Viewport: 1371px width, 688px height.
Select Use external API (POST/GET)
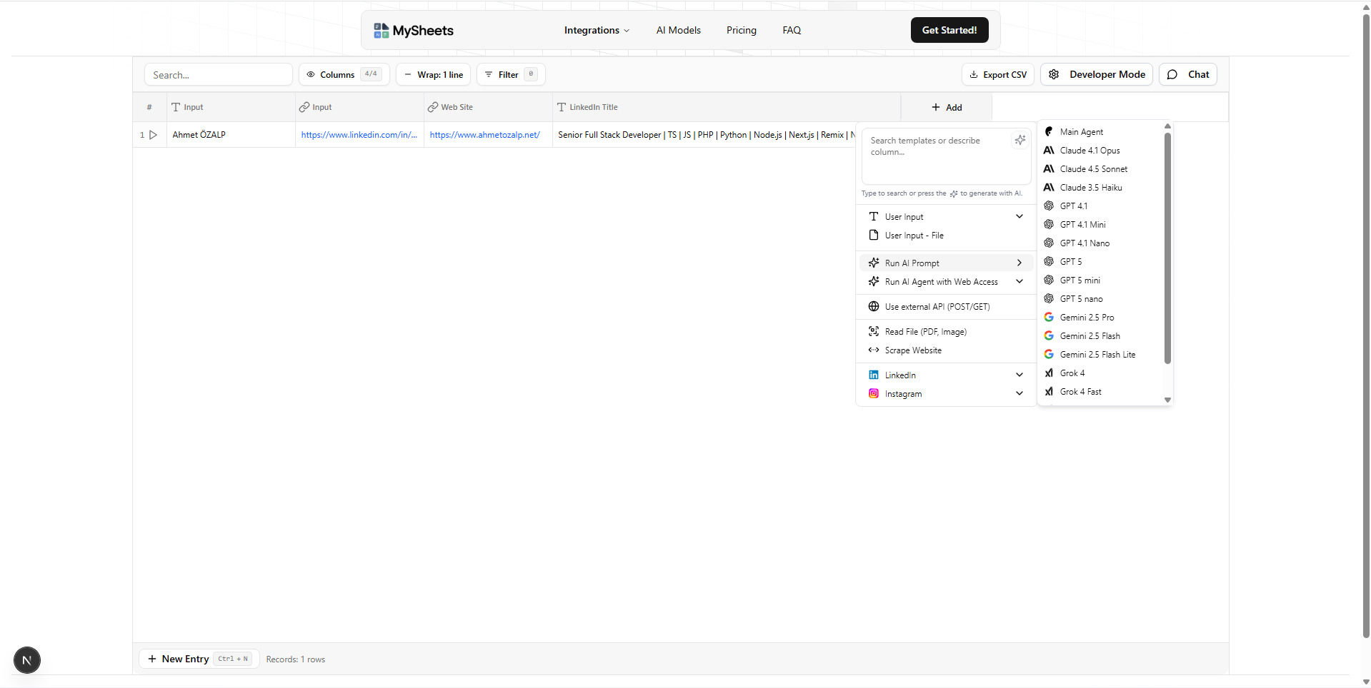click(x=937, y=307)
